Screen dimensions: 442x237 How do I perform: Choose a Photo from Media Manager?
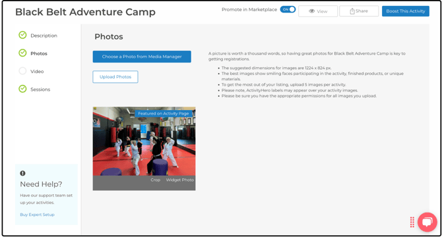(142, 57)
